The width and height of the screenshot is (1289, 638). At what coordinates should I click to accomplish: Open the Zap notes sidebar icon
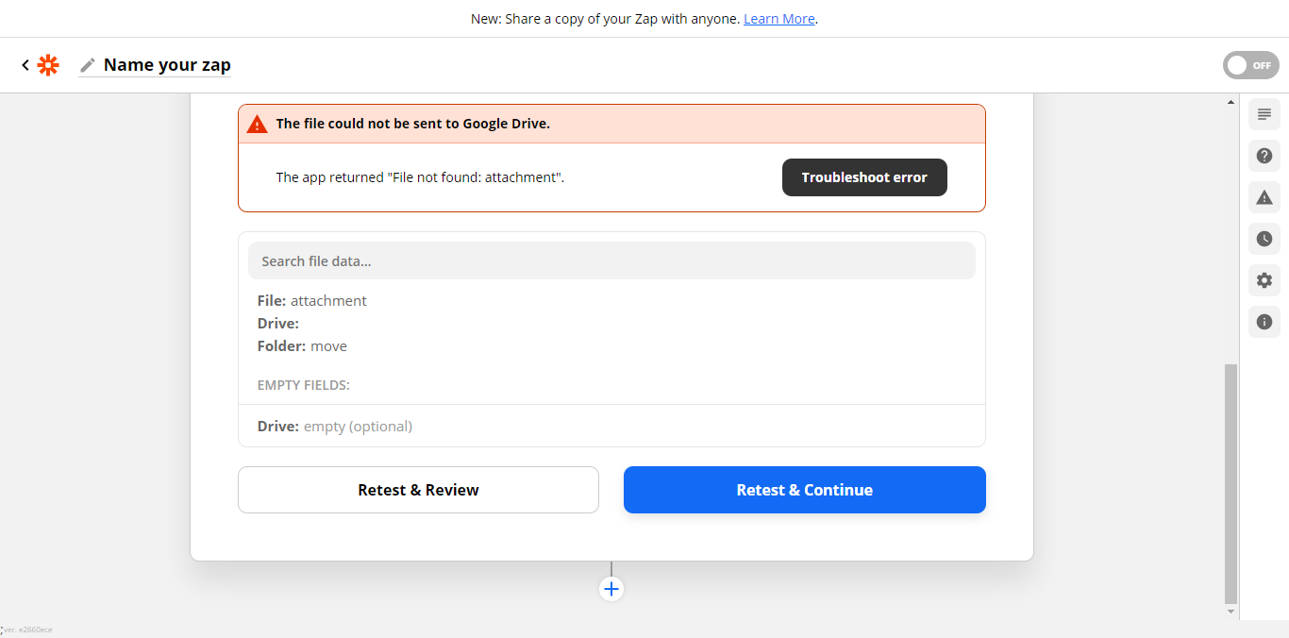coord(1264,114)
